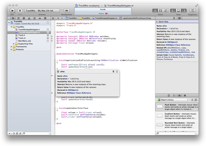
Task: Select the Version editor button
Action: coord(166,10)
